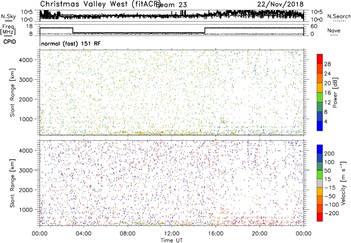The image size is (351, 243).
Task: Pick the Velocity segment between -200 and -100
Action: [320, 208]
